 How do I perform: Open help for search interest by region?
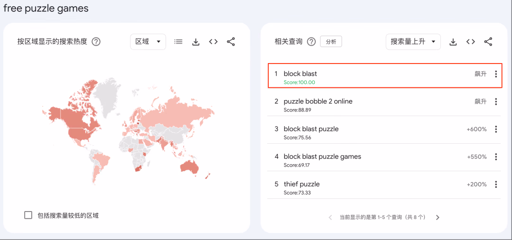(x=96, y=42)
